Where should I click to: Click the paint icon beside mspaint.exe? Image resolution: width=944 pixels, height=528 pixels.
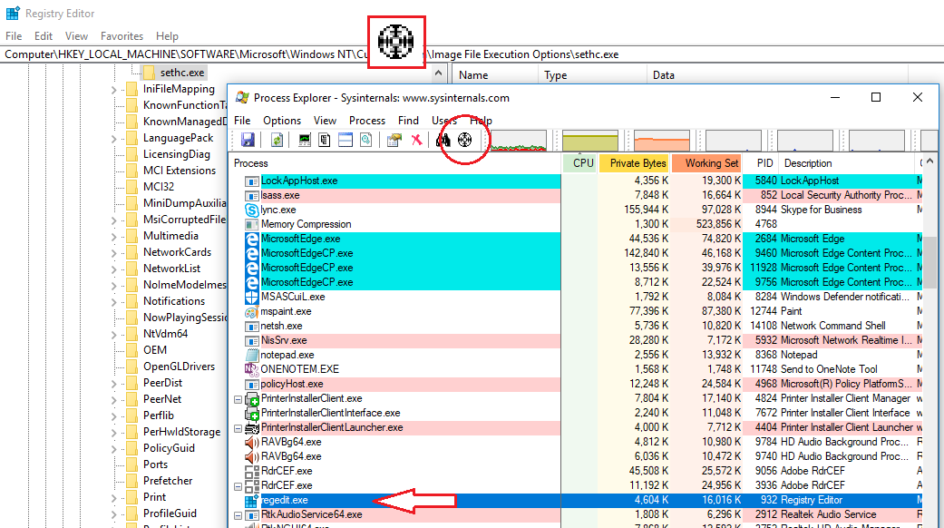pyautogui.click(x=252, y=312)
